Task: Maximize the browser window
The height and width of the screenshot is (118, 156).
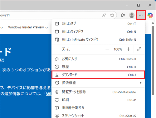Action: coord(139,5)
